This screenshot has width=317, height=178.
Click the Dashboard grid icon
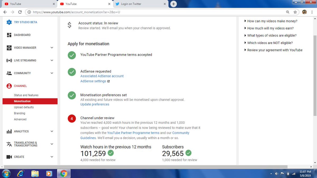pos(9,35)
